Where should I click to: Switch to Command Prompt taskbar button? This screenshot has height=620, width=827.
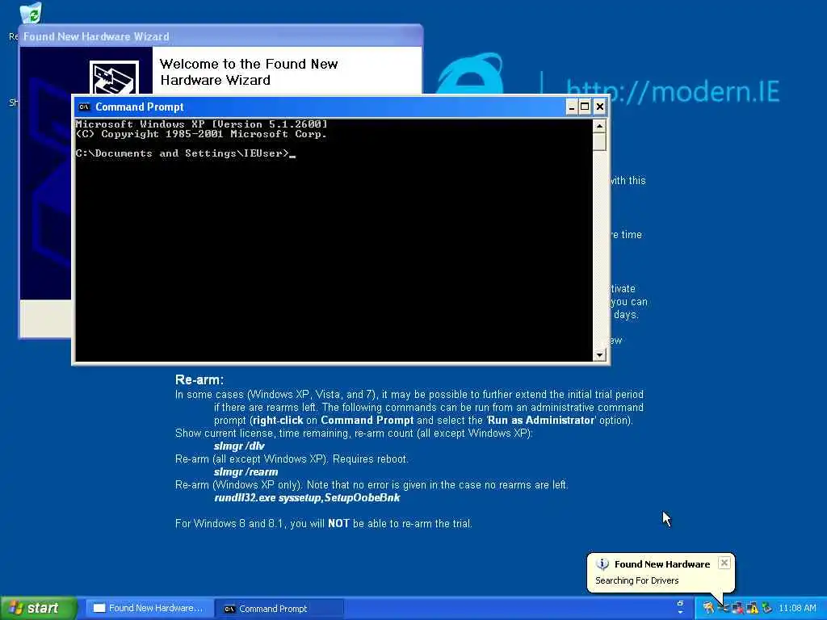click(280, 609)
